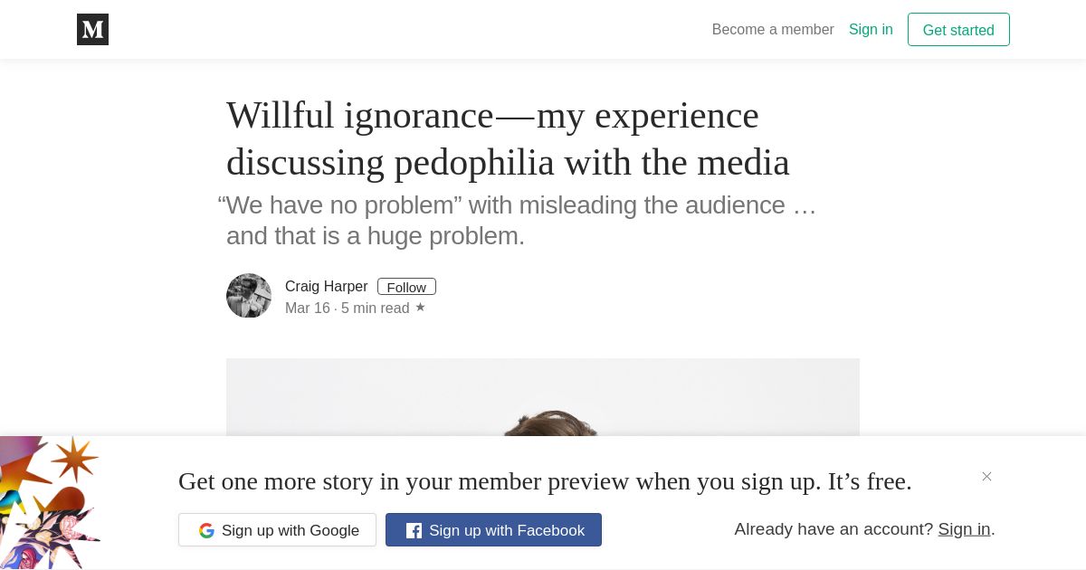The height and width of the screenshot is (570, 1086).
Task: Click the member-only star icon
Action: [x=420, y=308]
